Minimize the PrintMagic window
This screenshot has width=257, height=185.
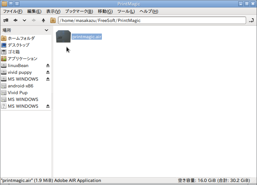241,4
